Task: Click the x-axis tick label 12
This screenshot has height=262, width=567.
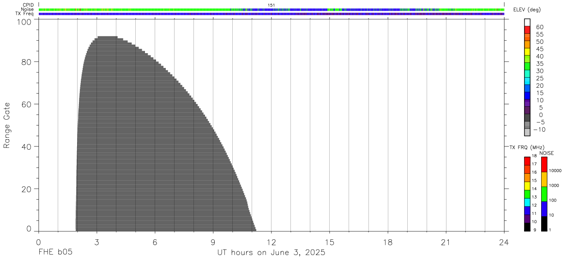Action: 271,243
